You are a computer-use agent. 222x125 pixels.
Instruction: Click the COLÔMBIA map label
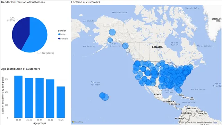coord(186,113)
